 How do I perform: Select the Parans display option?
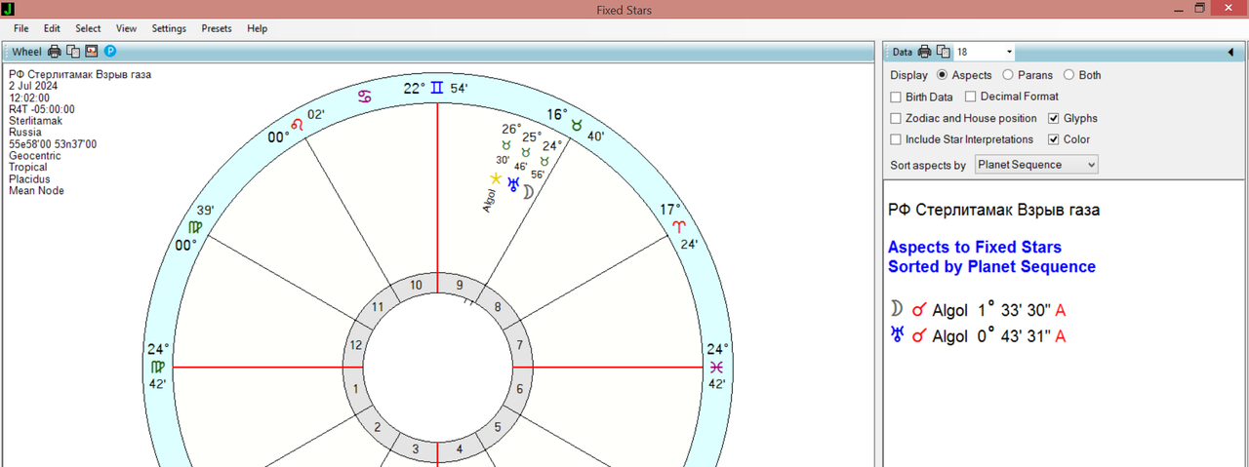click(1007, 75)
